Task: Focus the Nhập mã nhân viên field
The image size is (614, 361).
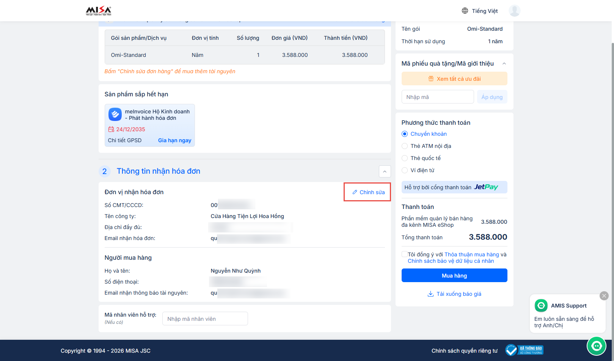Action: (x=205, y=319)
